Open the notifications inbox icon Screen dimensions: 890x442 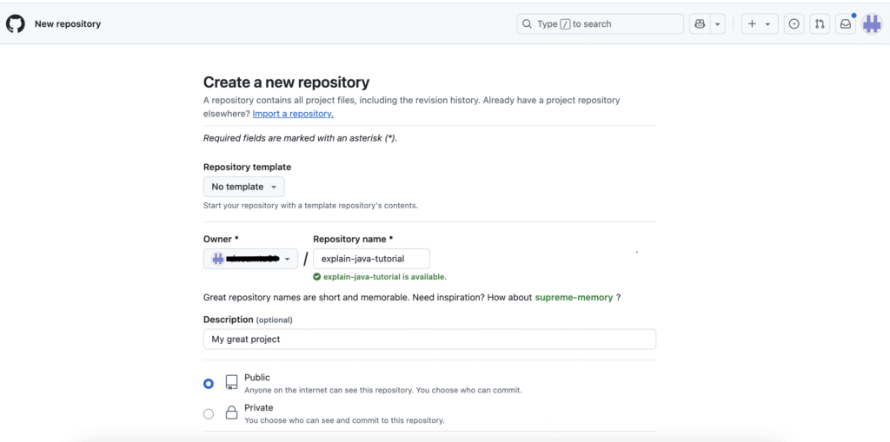[845, 24]
